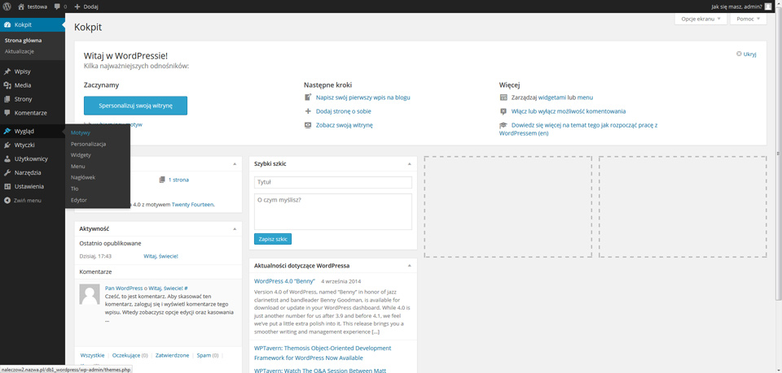Click the Użytkownicy user icon
The height and width of the screenshot is (373, 782).
click(x=7, y=159)
